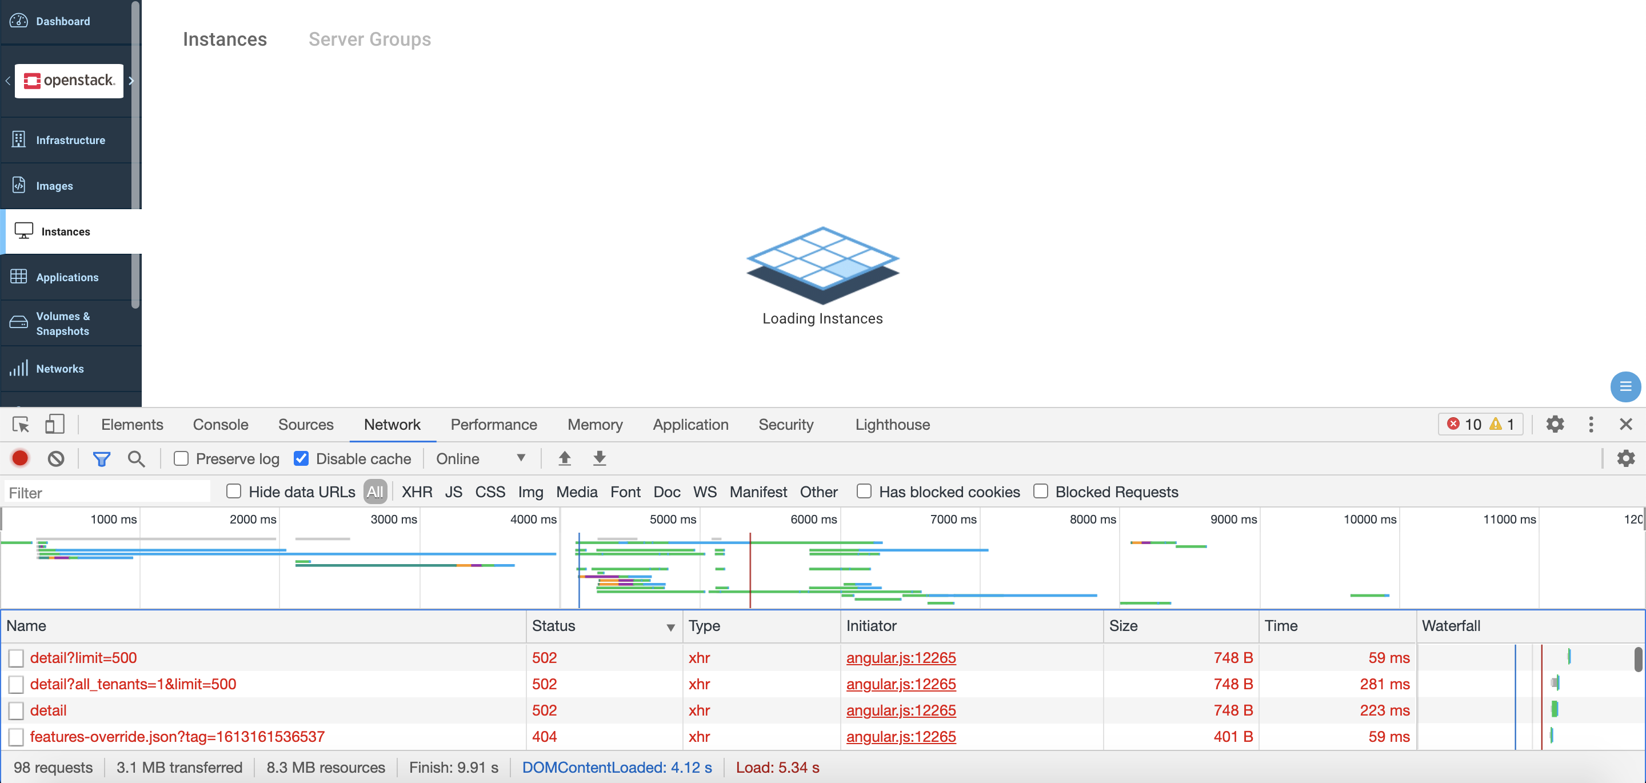This screenshot has width=1646, height=783.
Task: Click the 6000 ms mark in timeline overview
Action: pos(813,519)
